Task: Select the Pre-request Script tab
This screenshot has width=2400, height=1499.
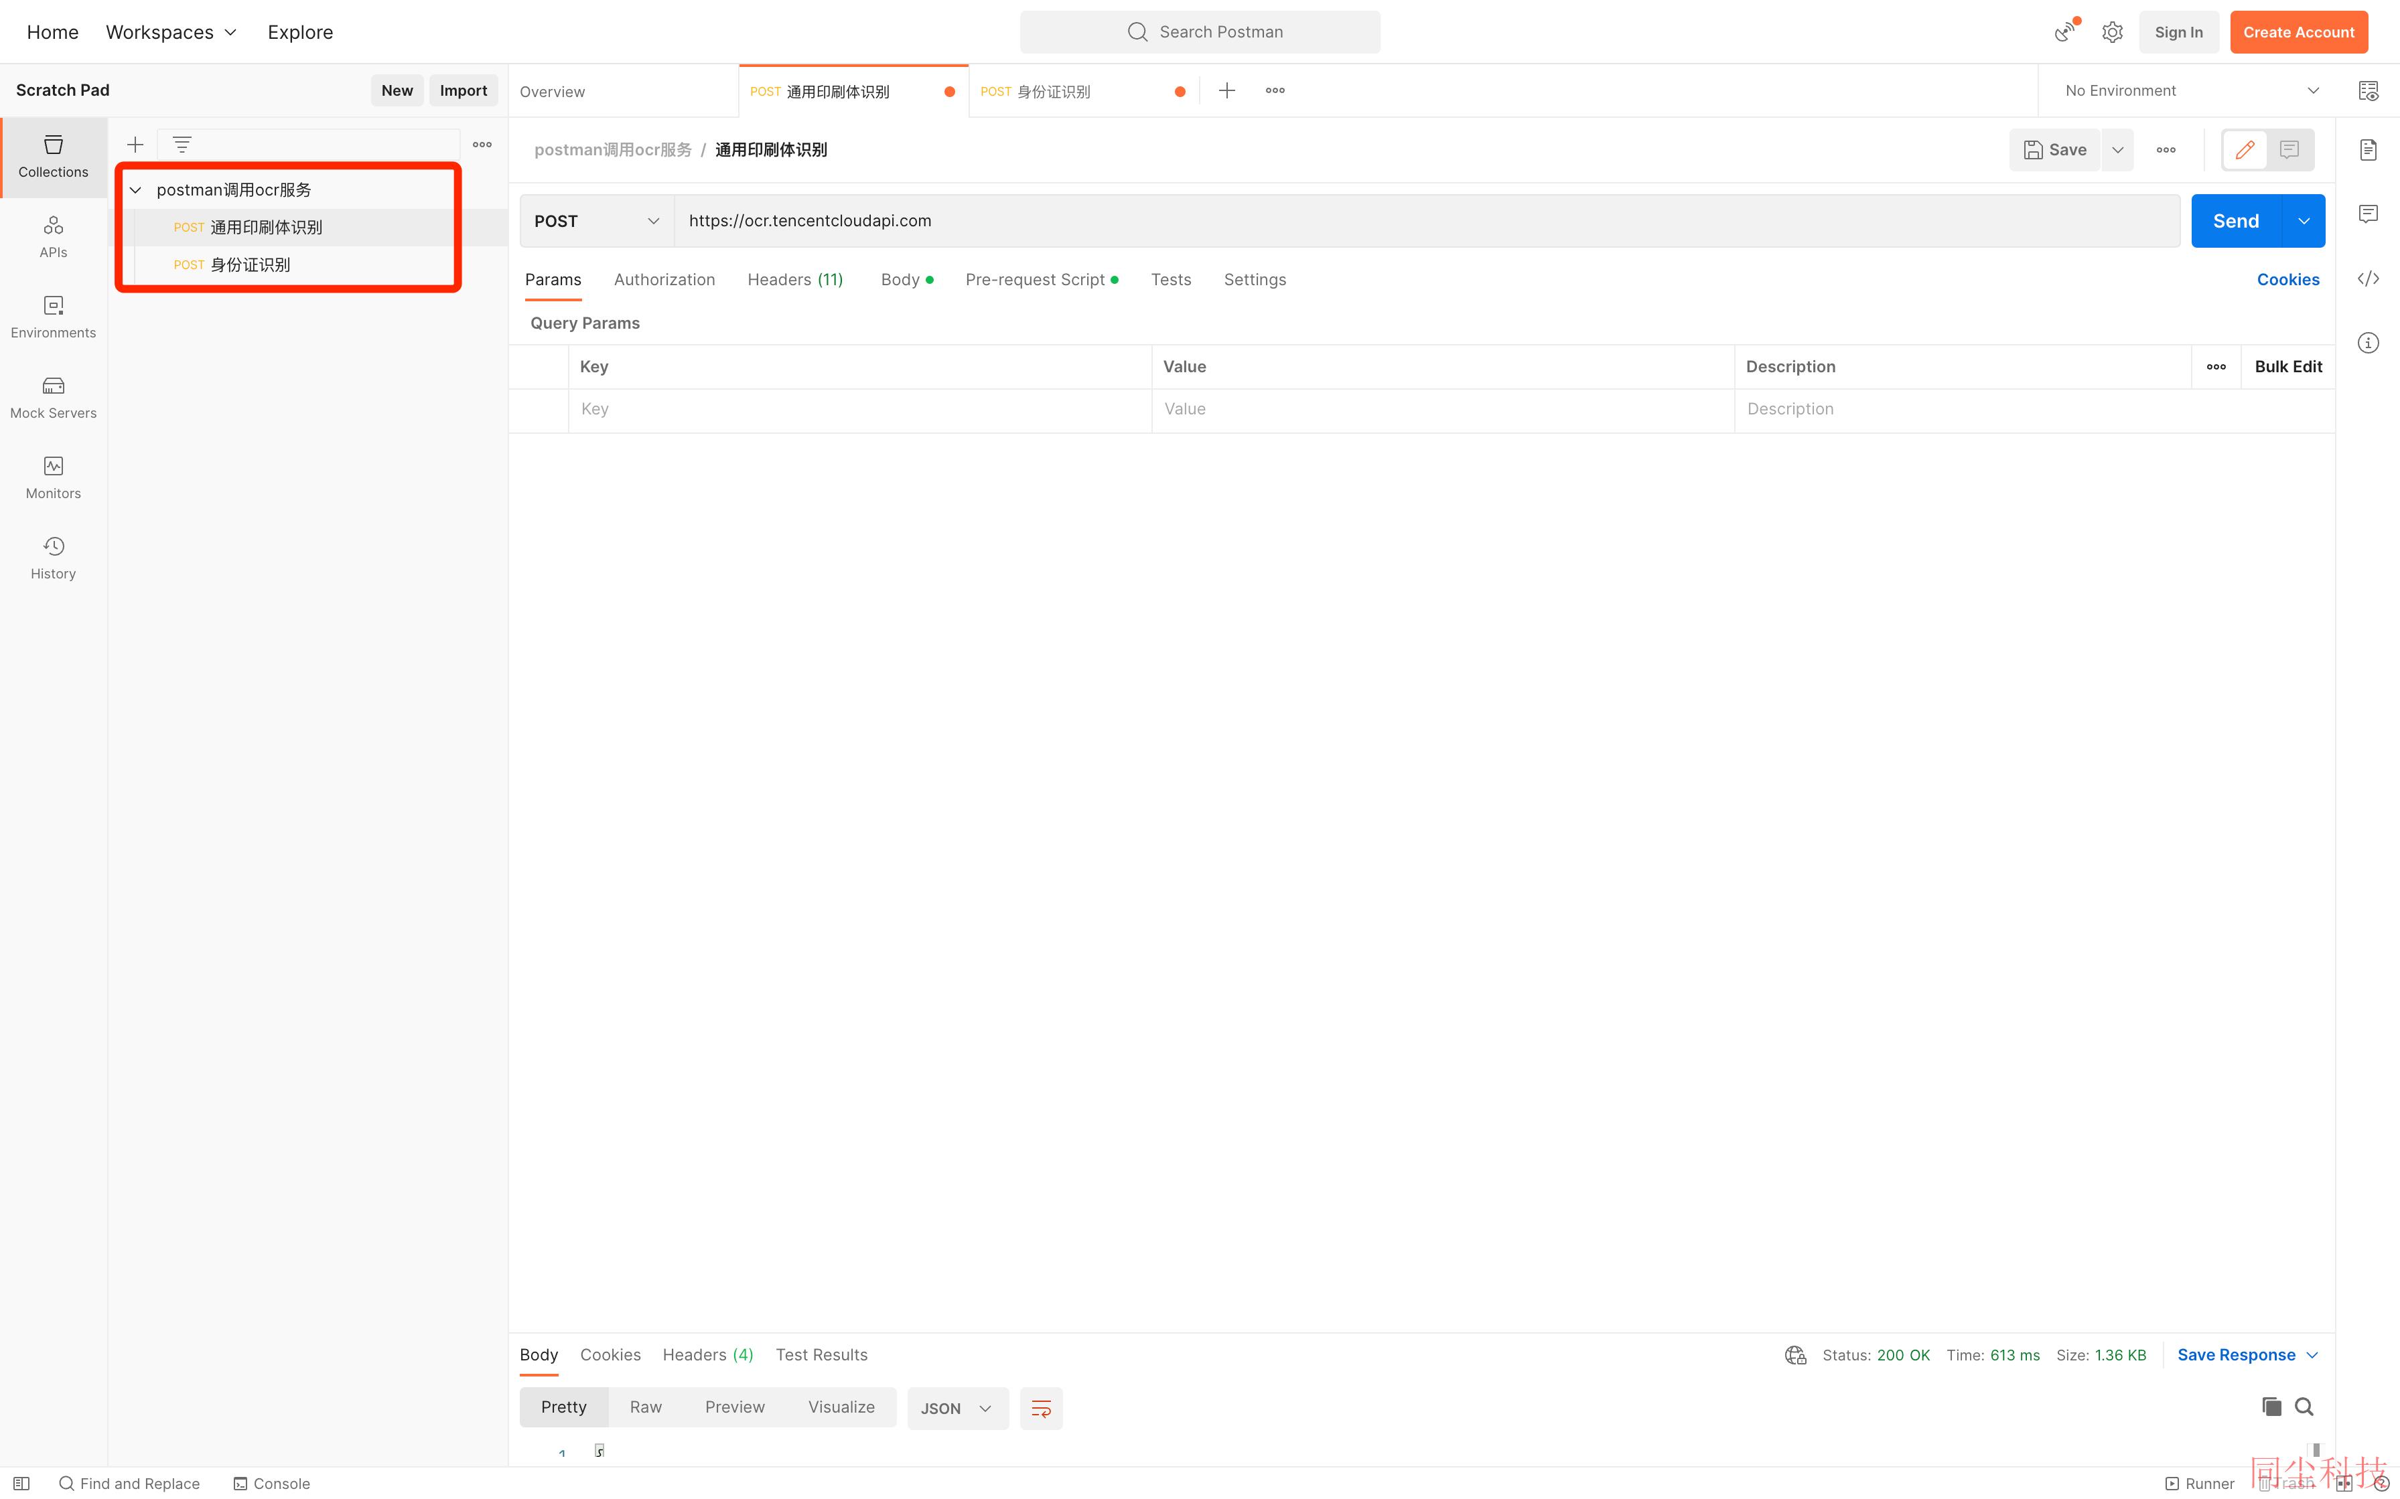Action: [1042, 280]
